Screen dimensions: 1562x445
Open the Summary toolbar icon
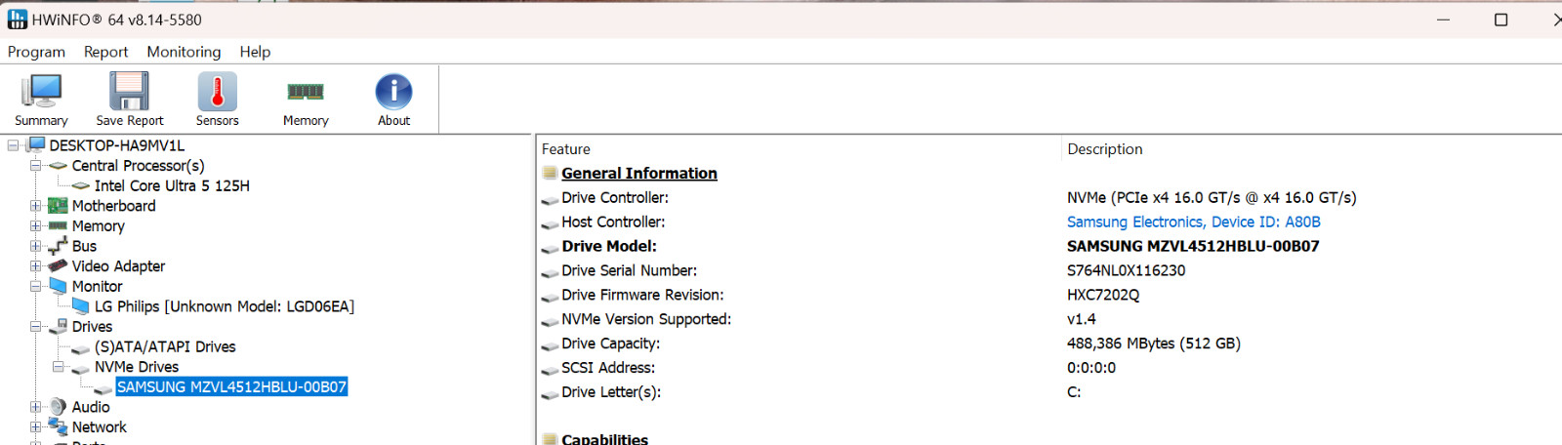coord(41,92)
